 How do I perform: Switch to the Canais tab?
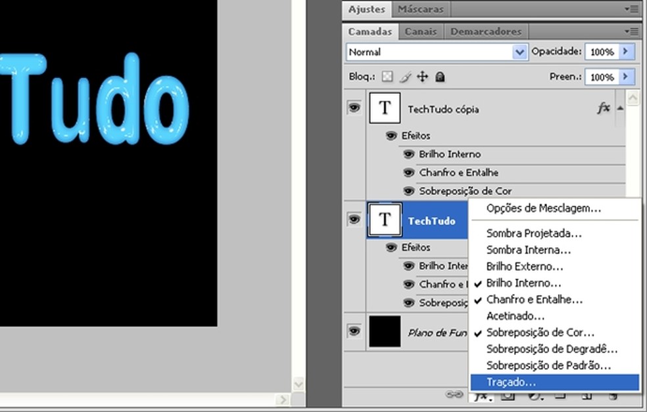421,31
